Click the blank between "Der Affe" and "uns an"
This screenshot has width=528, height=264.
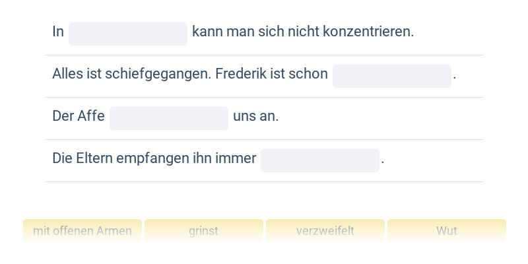169,118
